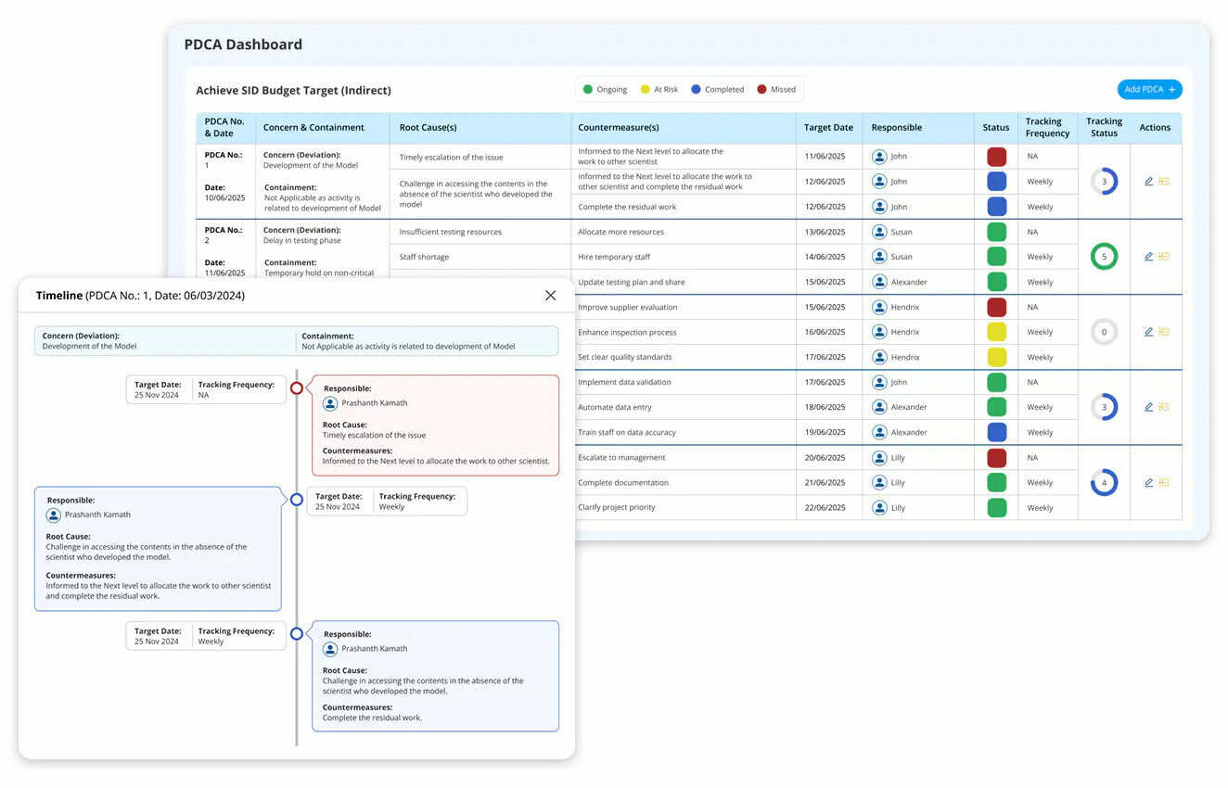
Task: Click Alexander's avatar on Update testing plan row
Action: pos(879,282)
